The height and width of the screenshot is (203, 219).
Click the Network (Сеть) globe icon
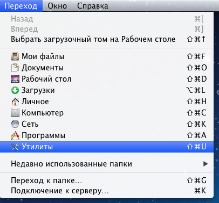[15, 124]
